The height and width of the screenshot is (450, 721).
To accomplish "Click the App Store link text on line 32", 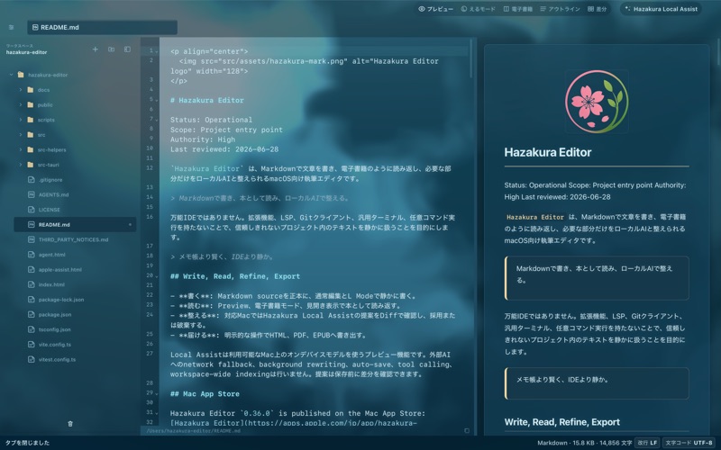I will (x=294, y=423).
